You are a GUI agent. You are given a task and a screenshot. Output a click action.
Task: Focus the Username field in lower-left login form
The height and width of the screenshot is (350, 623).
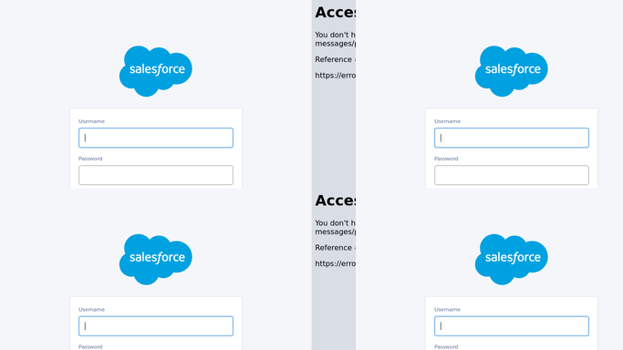[156, 325]
